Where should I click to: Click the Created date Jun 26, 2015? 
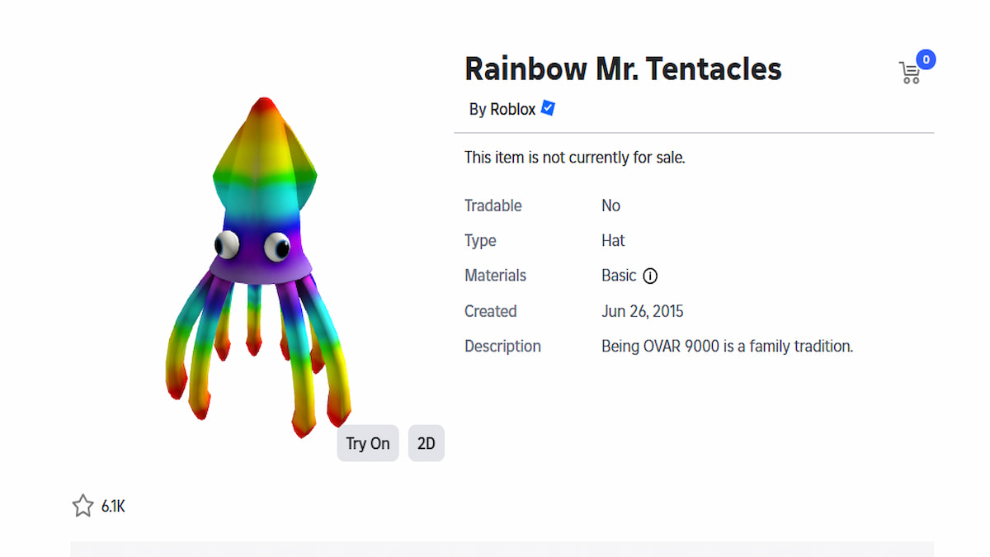coord(643,311)
